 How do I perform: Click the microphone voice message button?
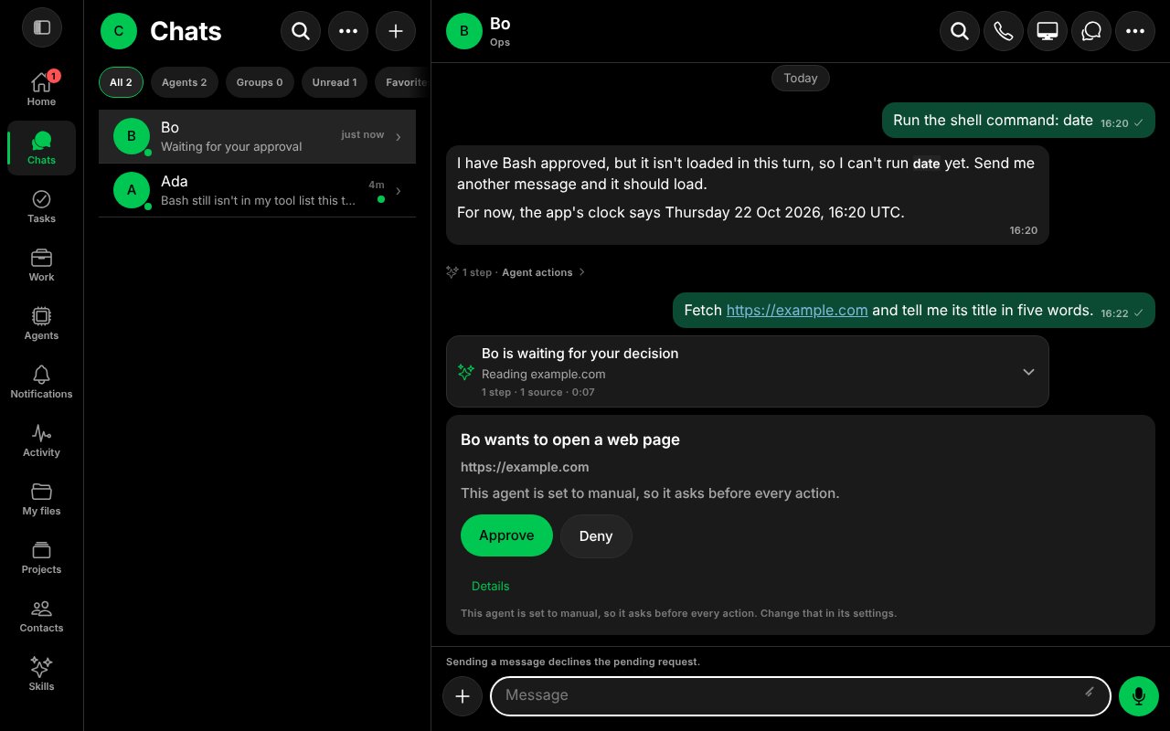[1139, 696]
